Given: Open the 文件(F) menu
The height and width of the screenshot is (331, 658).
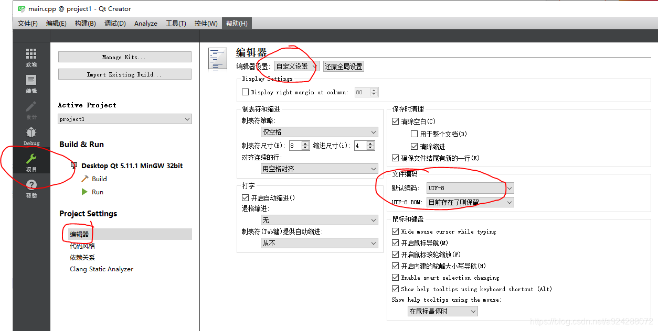Looking at the screenshot, I should (x=28, y=24).
